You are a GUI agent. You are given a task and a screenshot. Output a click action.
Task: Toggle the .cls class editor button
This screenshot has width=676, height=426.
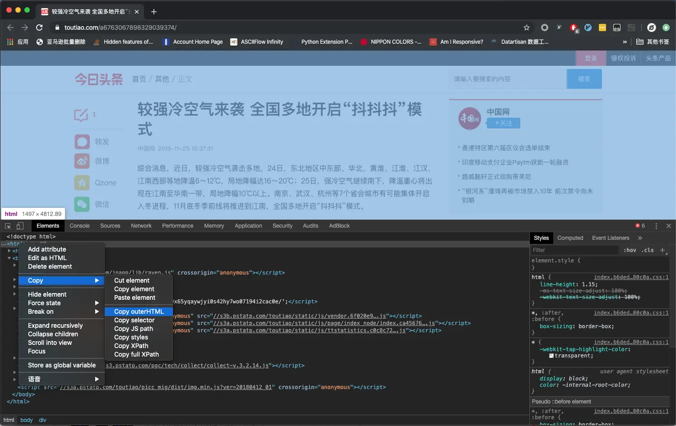(648, 250)
